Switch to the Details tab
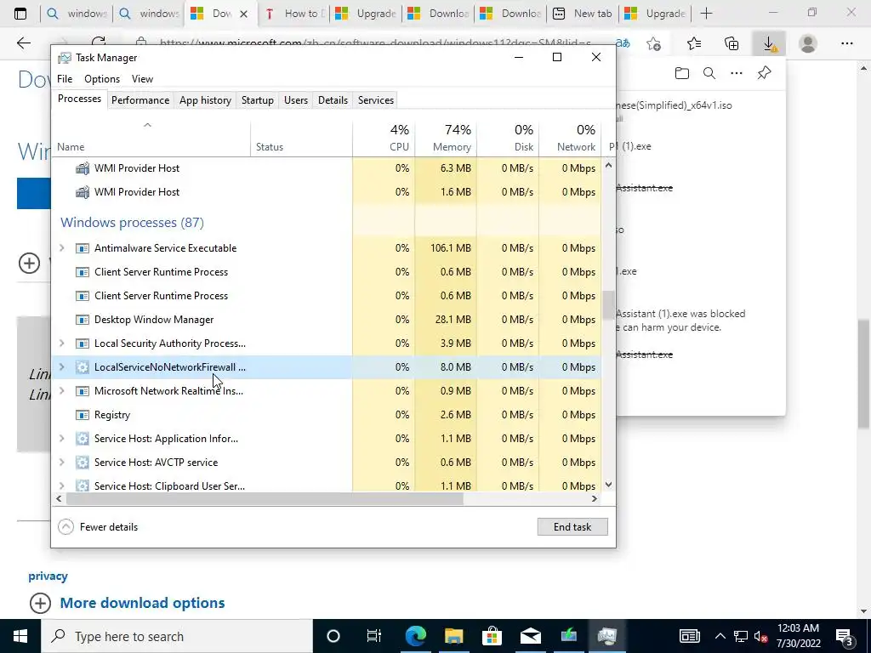 tap(333, 100)
